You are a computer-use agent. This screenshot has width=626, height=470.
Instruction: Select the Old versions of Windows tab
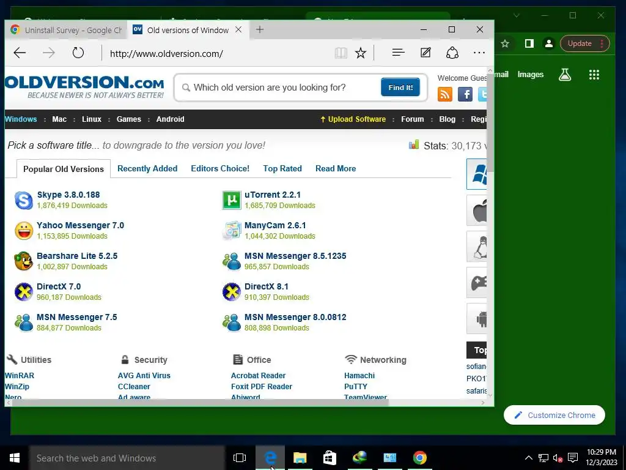coord(188,30)
